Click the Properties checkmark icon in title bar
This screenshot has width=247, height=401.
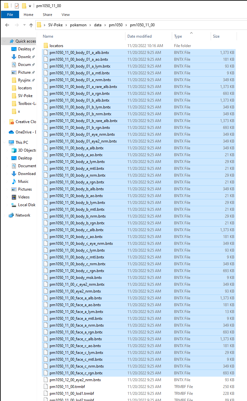[x=17, y=6]
